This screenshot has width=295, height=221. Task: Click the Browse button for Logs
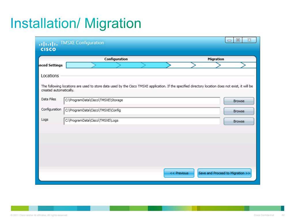239,121
